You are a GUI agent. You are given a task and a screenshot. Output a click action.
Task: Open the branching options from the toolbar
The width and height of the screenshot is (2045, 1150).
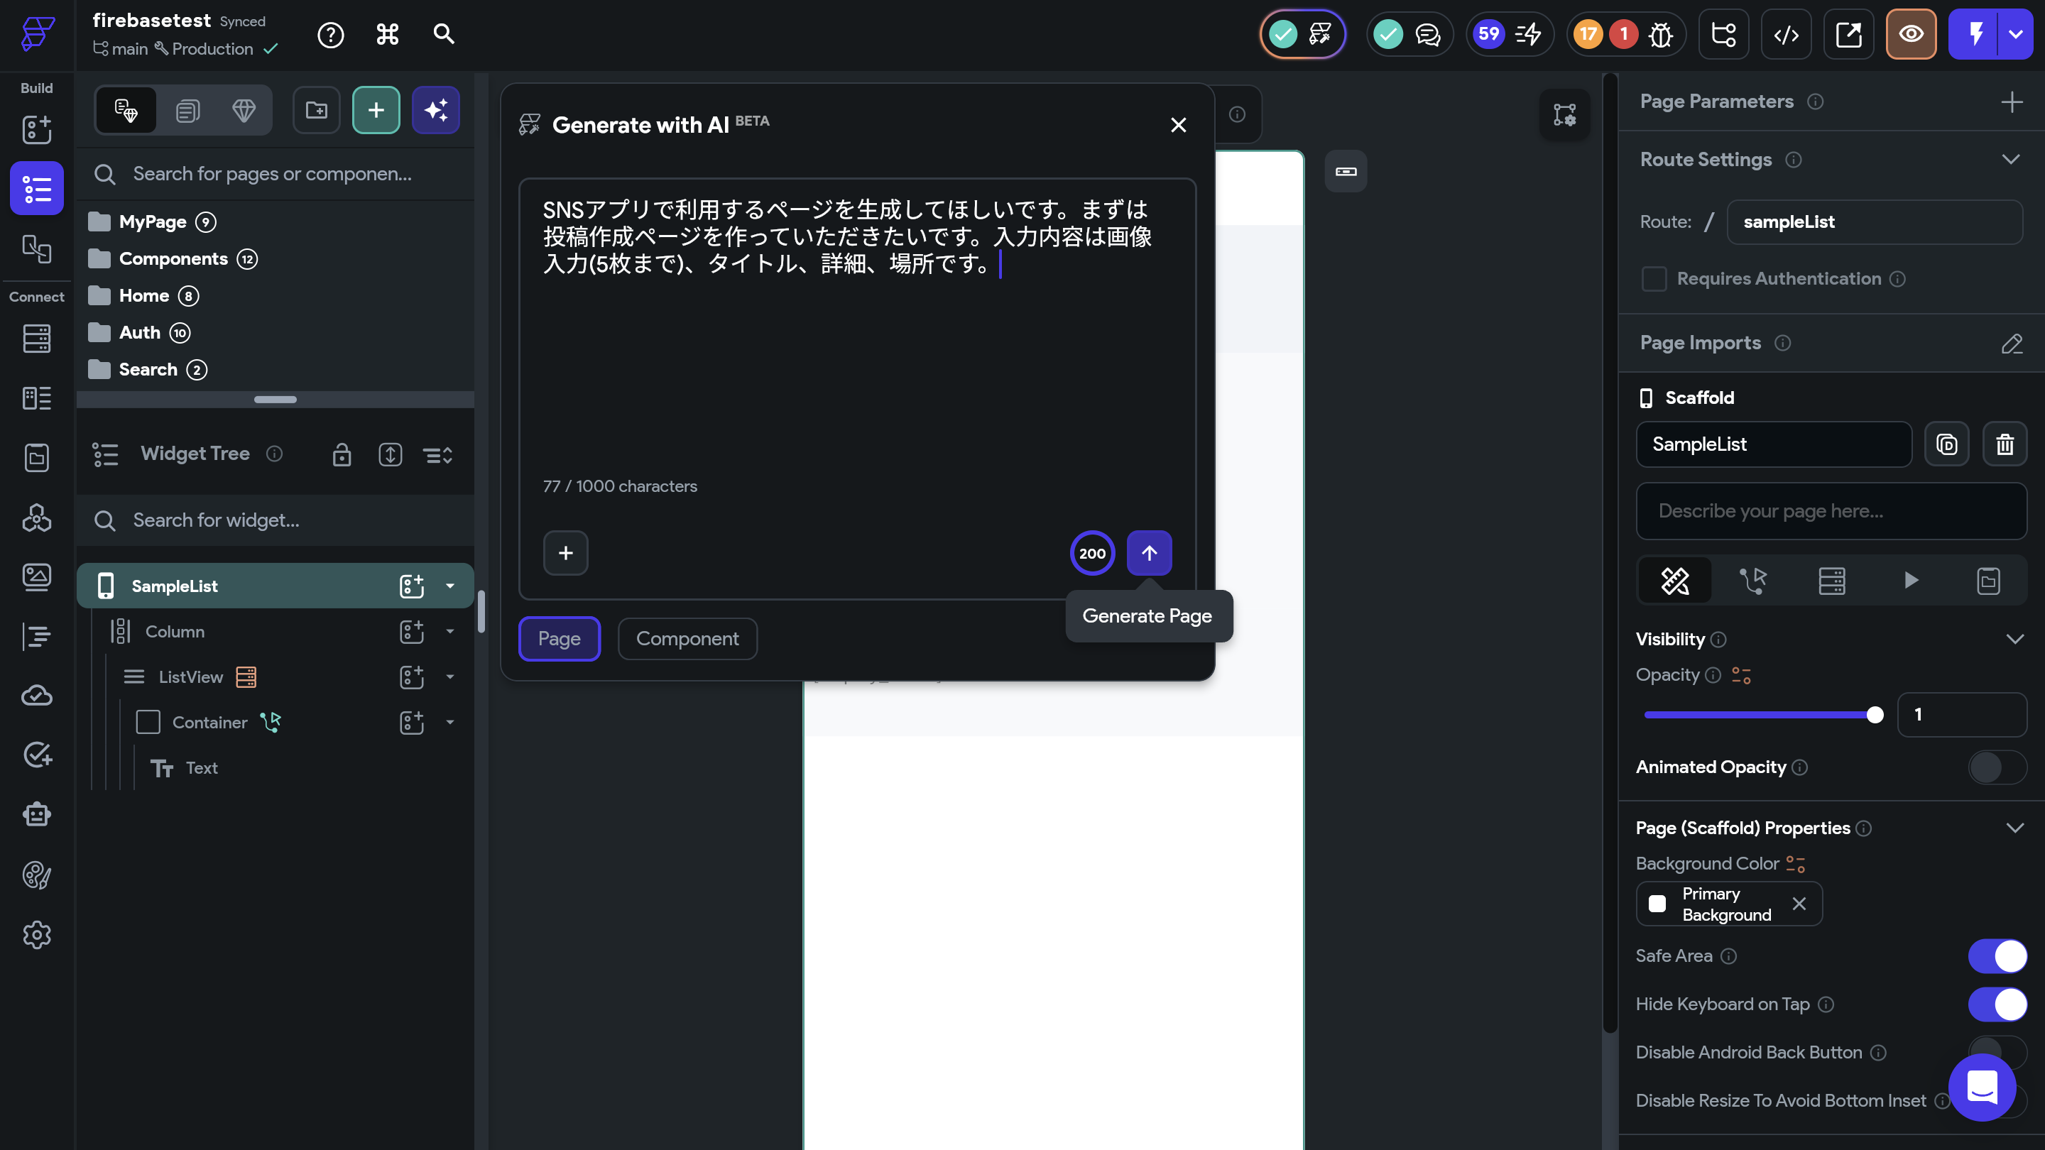[1723, 34]
